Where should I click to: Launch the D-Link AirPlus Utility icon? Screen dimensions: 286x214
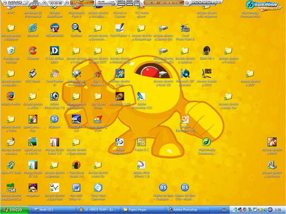[x=54, y=51]
